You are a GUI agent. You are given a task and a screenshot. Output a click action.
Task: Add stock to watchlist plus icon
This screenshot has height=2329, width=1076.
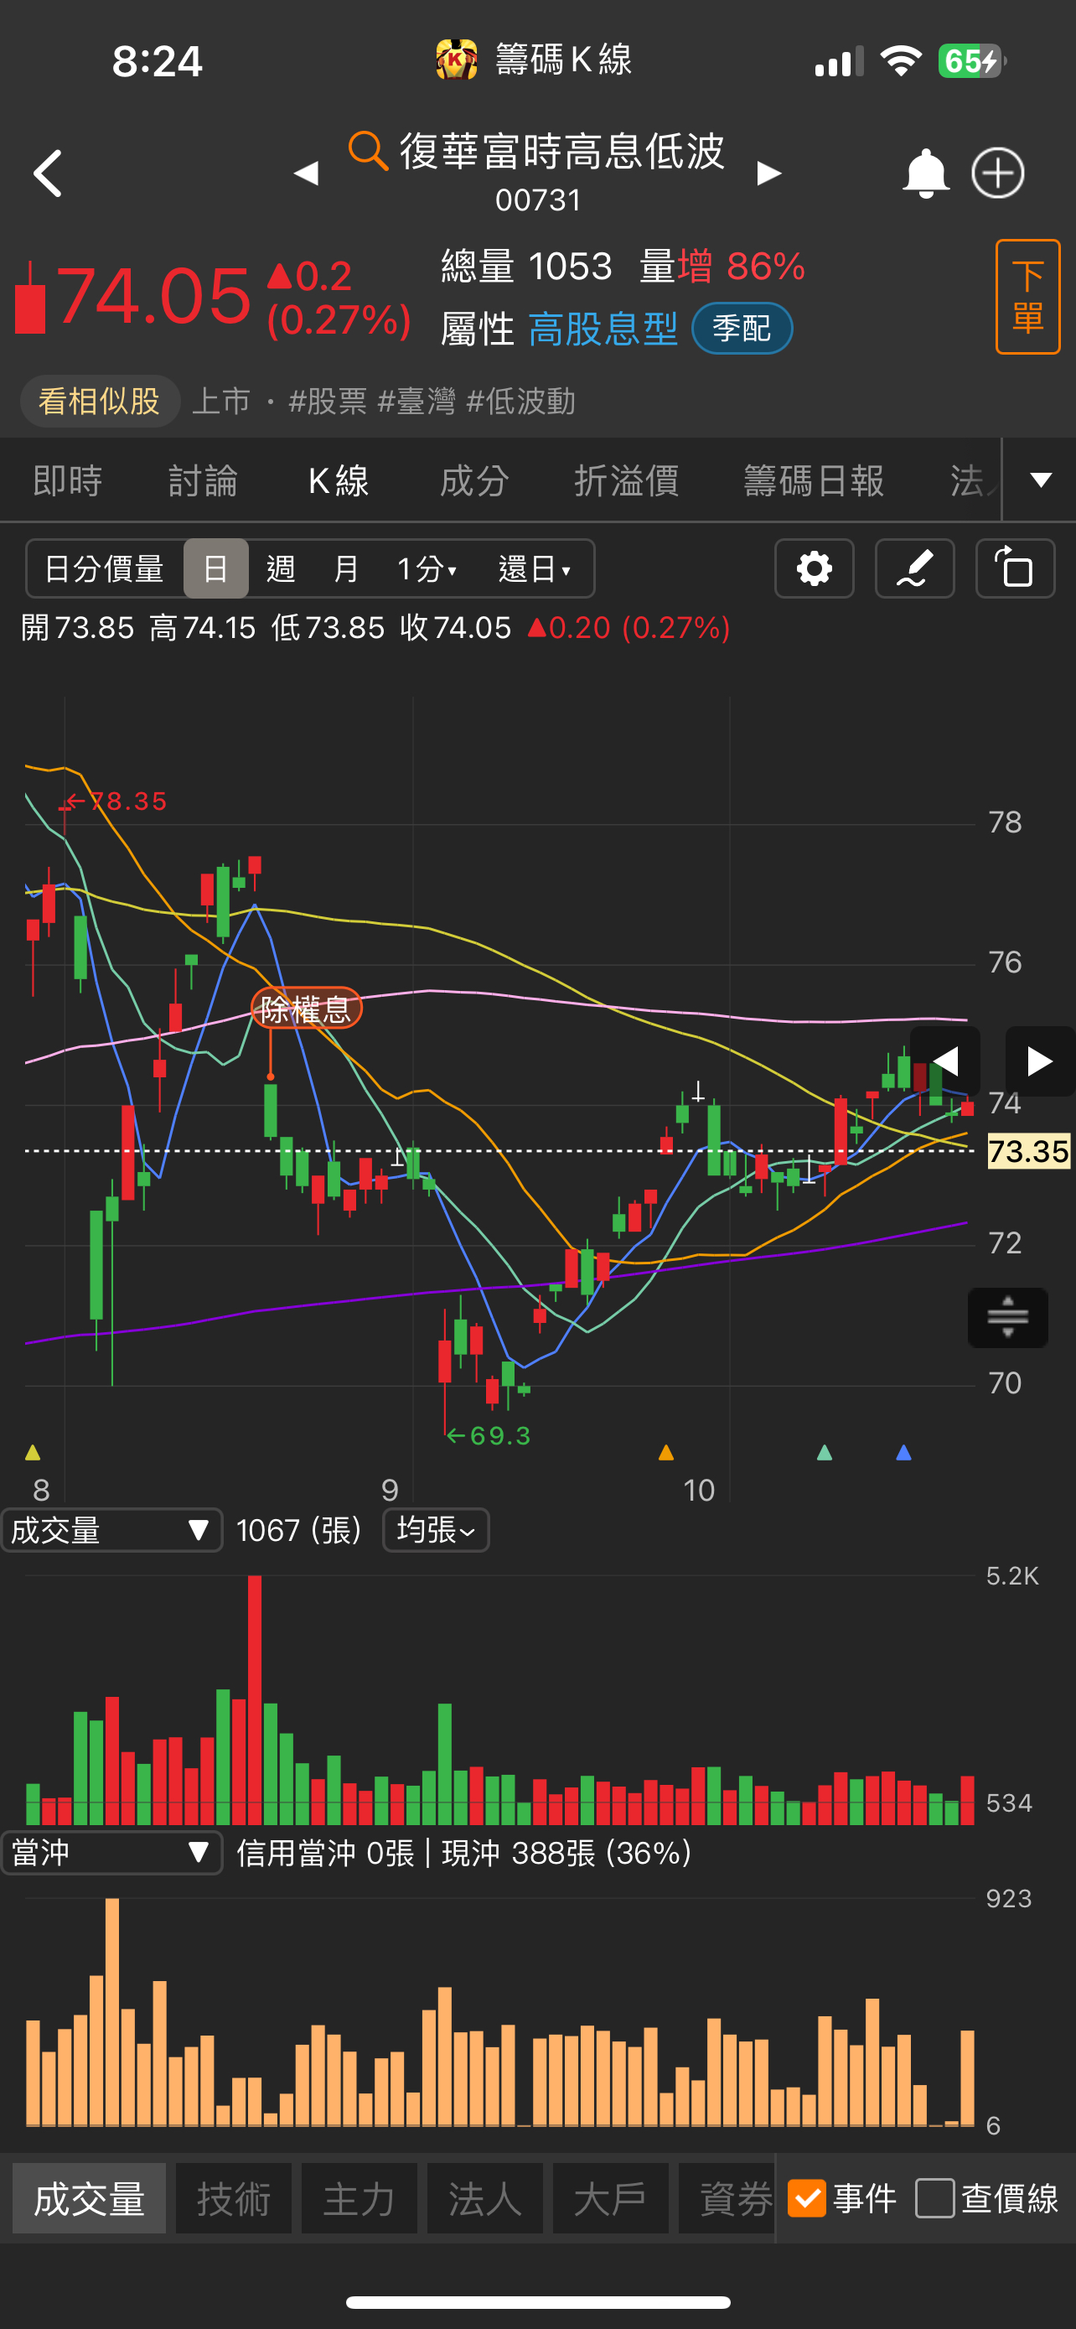[998, 173]
